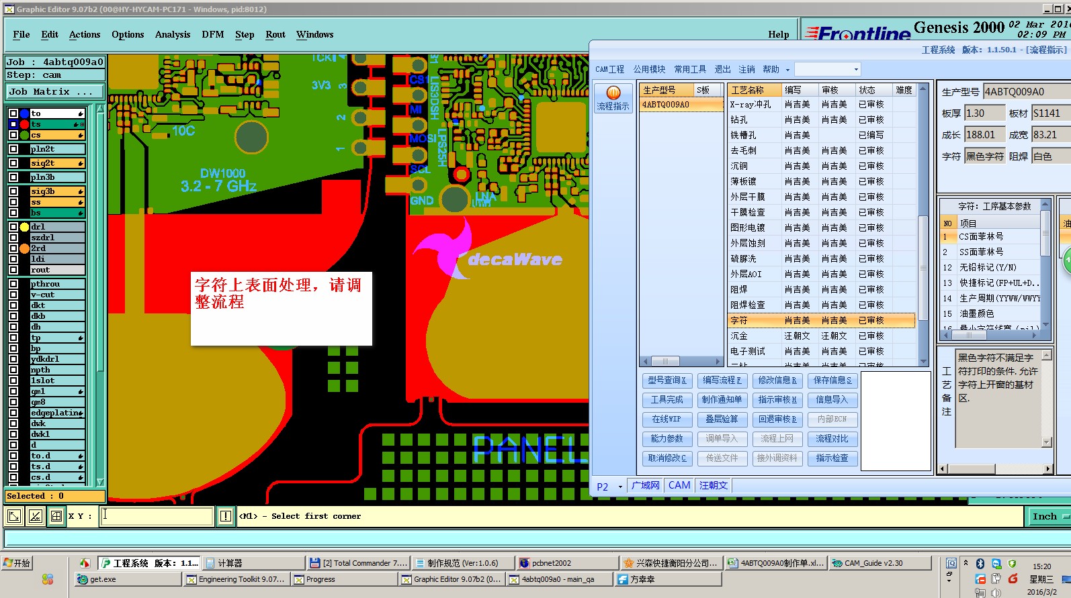Click the colored orbs quick-launch icon
The image size is (1071, 598).
coord(48,579)
